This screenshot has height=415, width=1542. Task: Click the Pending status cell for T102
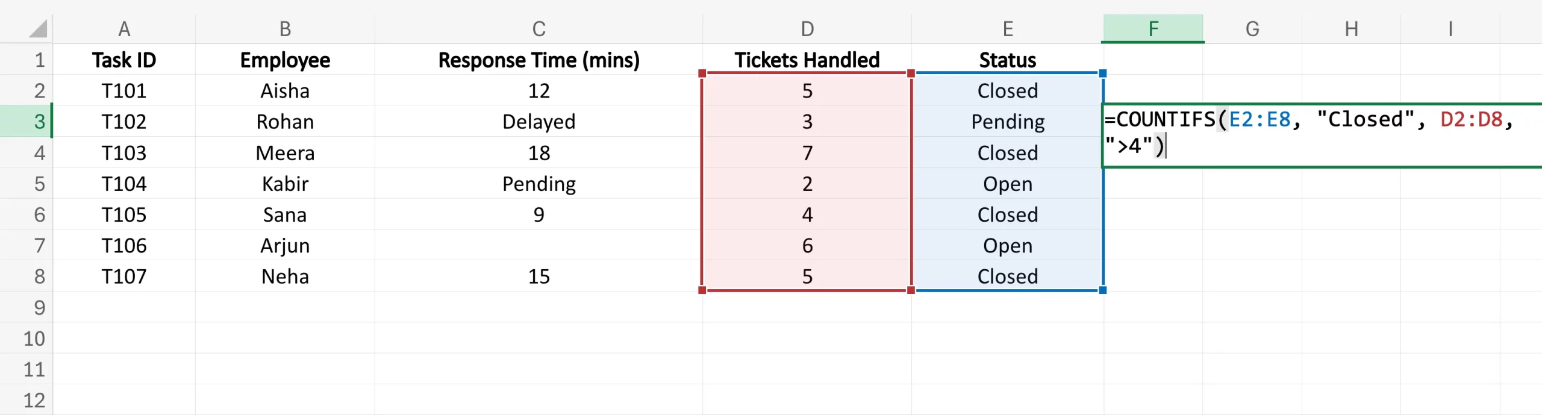(x=1008, y=122)
